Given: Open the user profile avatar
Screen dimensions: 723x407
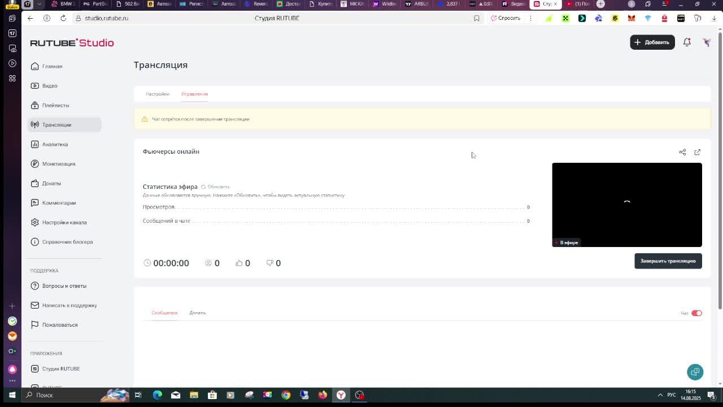Looking at the screenshot, I should point(706,42).
